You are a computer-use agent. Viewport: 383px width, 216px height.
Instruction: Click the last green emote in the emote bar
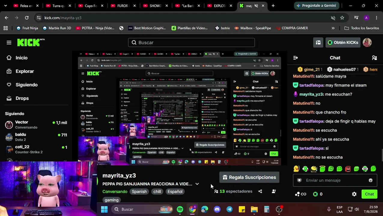point(373,169)
